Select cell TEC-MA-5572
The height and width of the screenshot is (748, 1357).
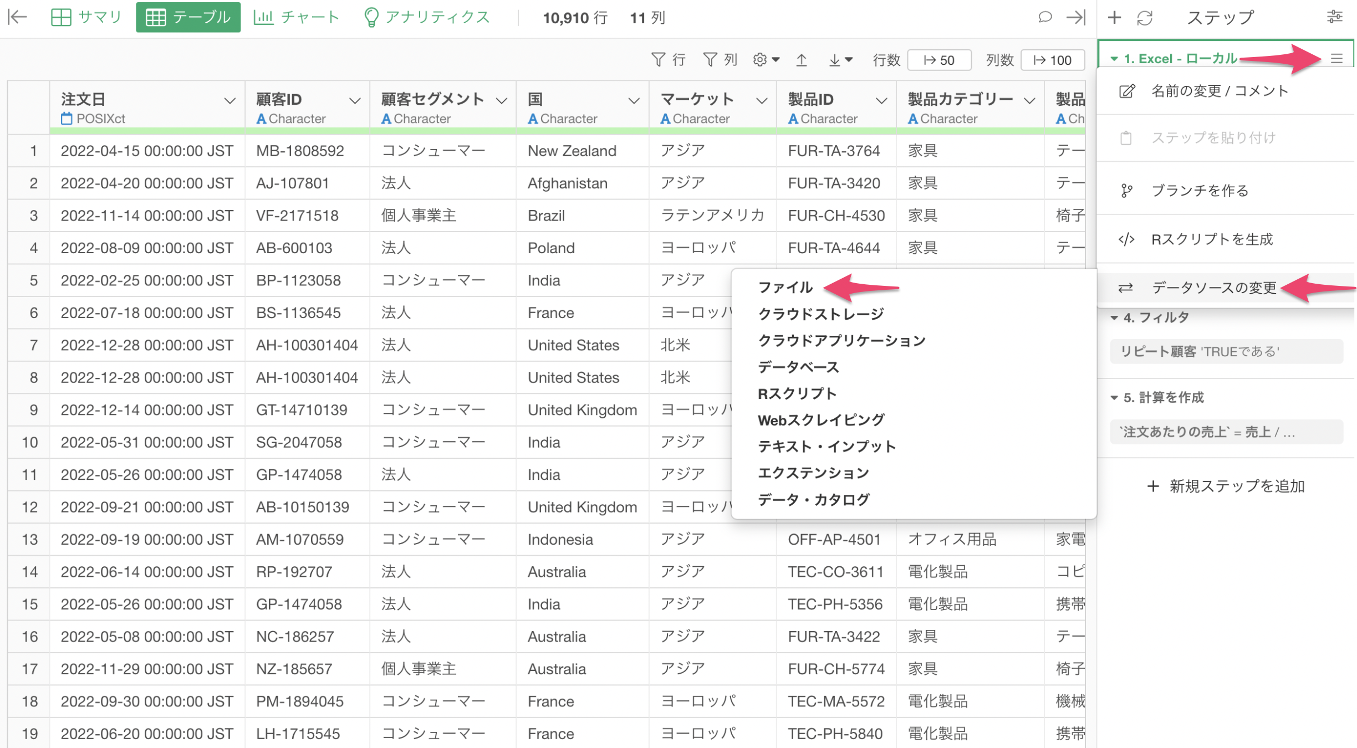[836, 701]
